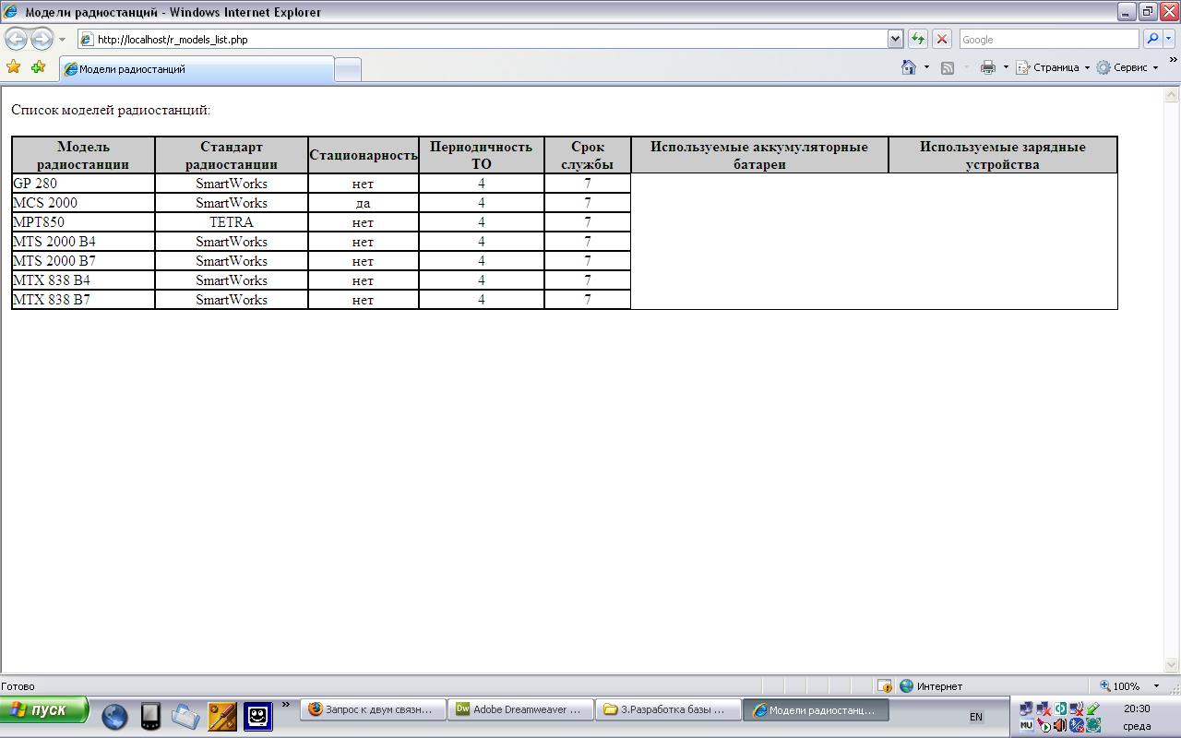
Task: Click the 'MTX 838 B4' model cell
Action: click(x=83, y=280)
